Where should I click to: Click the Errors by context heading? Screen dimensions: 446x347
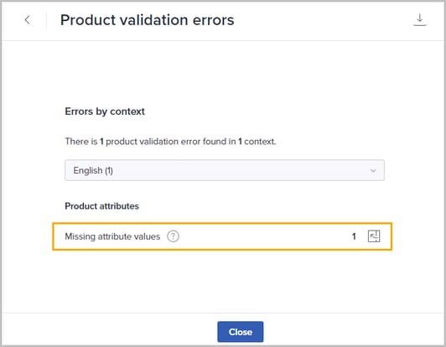click(105, 111)
